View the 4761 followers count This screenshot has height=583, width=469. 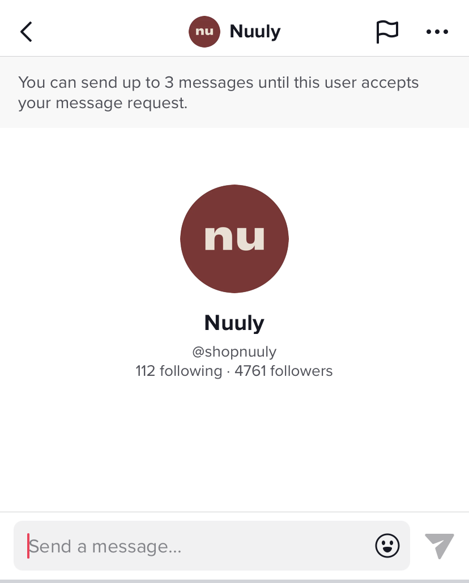284,371
